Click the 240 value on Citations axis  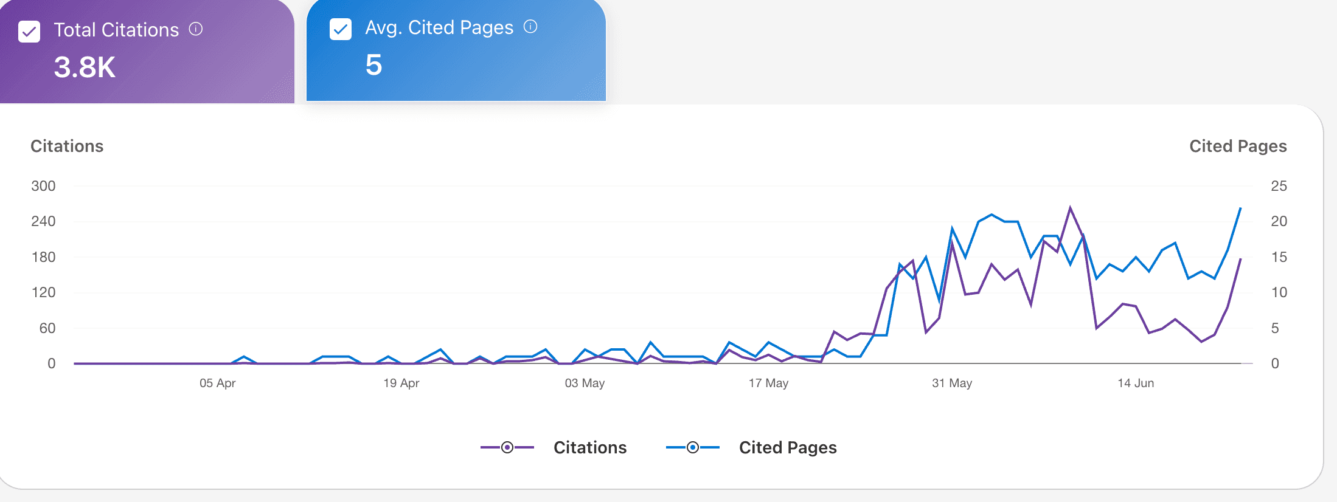tap(43, 221)
